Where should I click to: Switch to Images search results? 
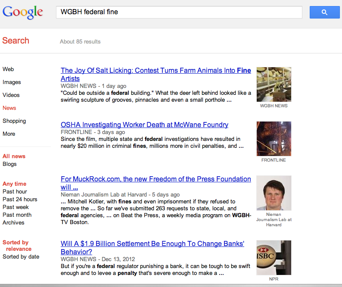12,82
